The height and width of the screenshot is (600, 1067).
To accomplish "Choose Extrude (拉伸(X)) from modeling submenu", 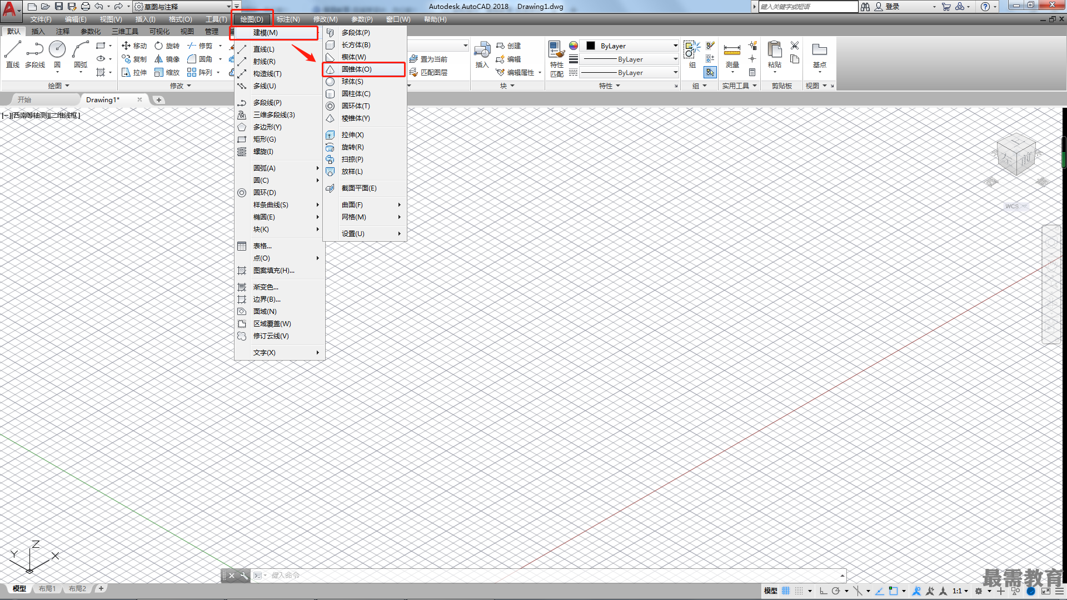I will coord(364,135).
